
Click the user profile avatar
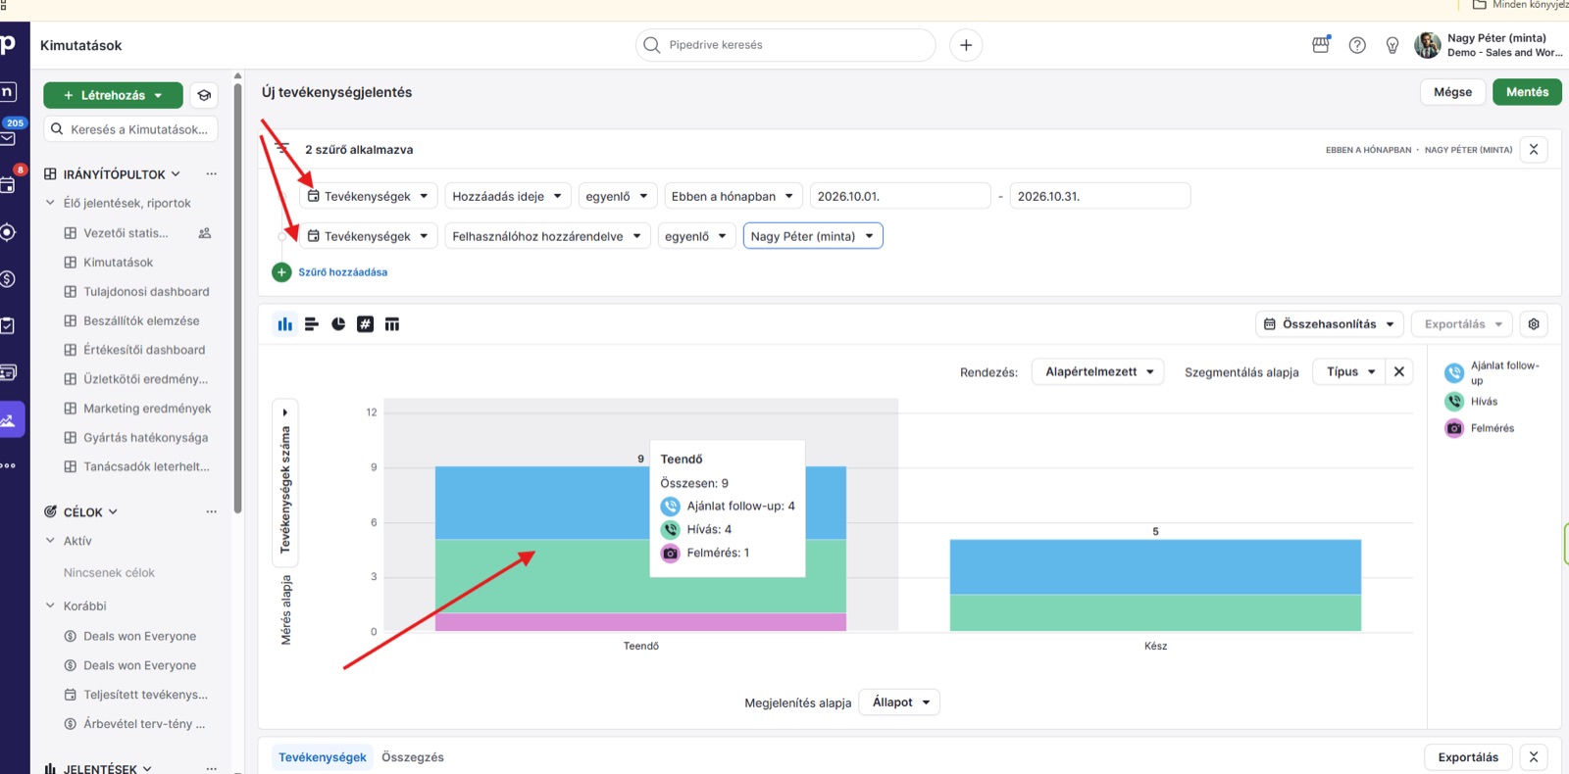pos(1427,45)
